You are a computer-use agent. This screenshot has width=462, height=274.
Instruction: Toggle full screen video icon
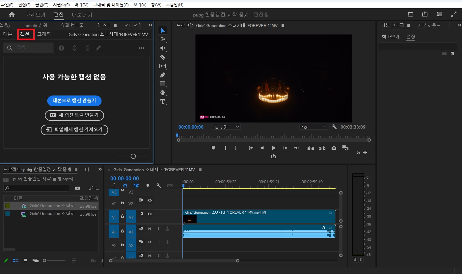[x=454, y=14]
